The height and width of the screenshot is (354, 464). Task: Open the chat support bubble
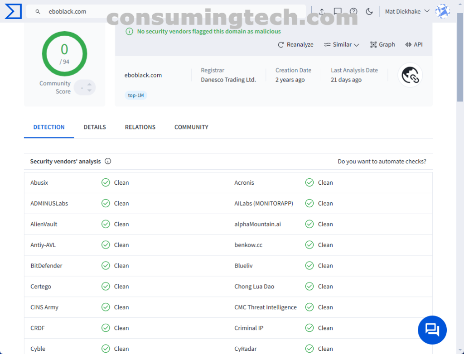(x=432, y=330)
